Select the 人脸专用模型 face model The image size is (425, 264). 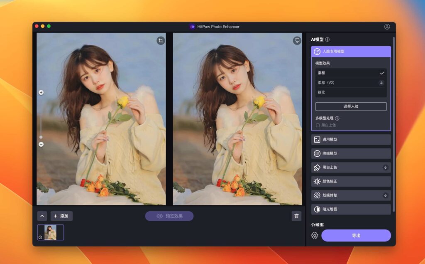(351, 51)
